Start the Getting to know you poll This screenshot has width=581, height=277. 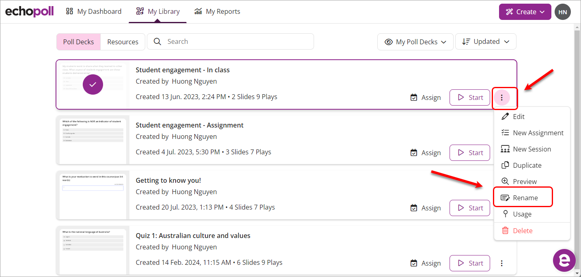click(469, 208)
